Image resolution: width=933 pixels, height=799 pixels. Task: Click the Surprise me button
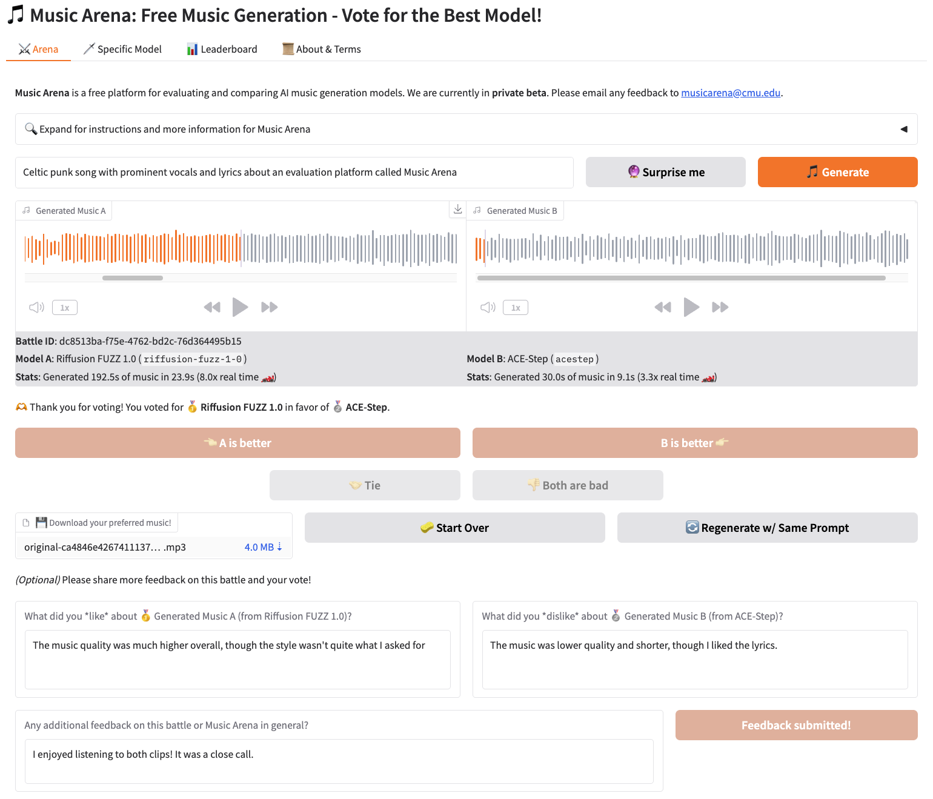665,172
